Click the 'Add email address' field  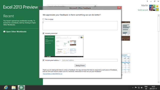90,60
